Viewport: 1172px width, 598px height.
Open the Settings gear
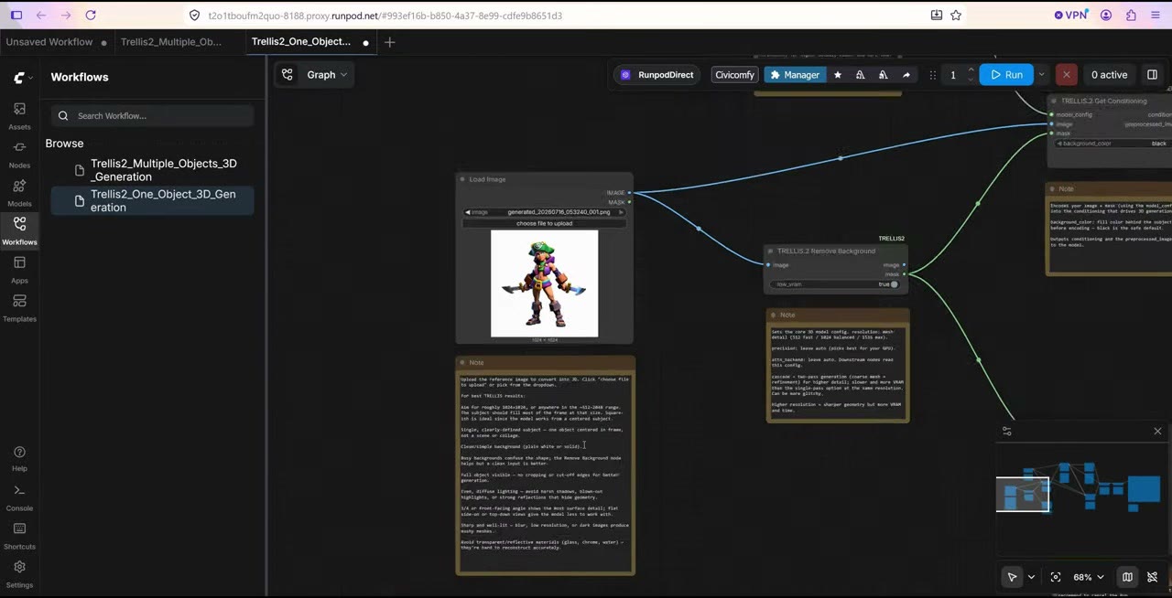19,574
